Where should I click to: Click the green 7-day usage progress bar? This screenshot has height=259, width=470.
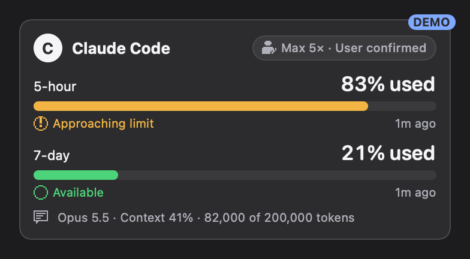pyautogui.click(x=76, y=175)
